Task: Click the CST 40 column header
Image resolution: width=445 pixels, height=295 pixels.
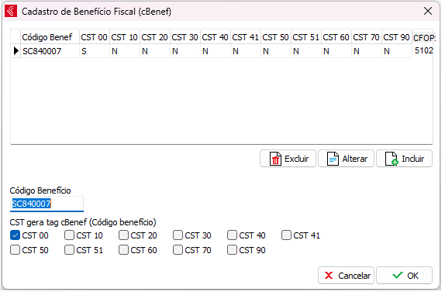Action: click(x=215, y=37)
